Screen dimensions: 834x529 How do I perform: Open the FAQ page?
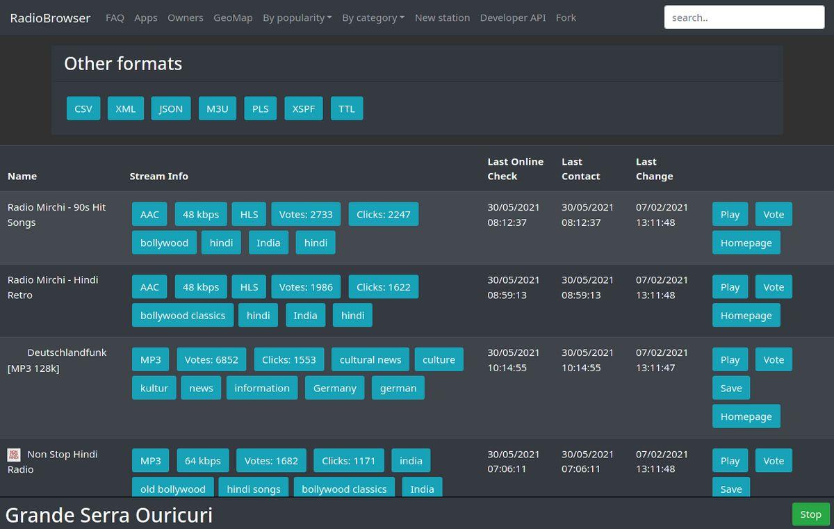(x=115, y=18)
